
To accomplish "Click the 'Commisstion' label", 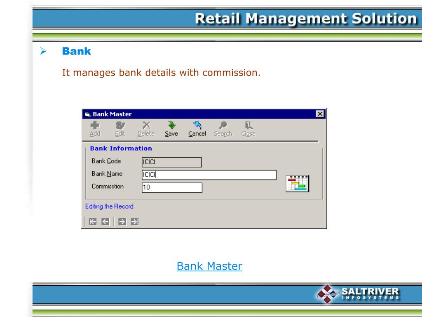I will 108,186.
